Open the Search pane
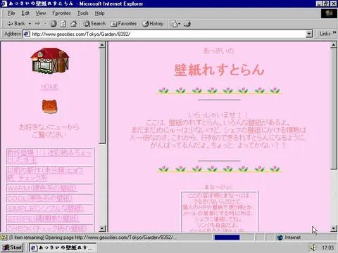The height and width of the screenshot is (253, 338). (x=94, y=24)
